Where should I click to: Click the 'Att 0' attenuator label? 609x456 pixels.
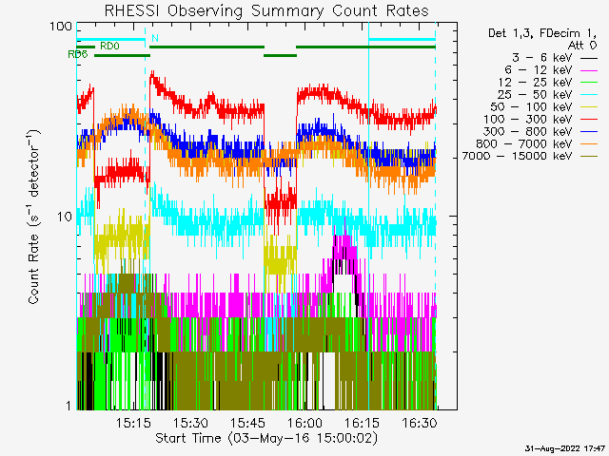[x=582, y=46]
